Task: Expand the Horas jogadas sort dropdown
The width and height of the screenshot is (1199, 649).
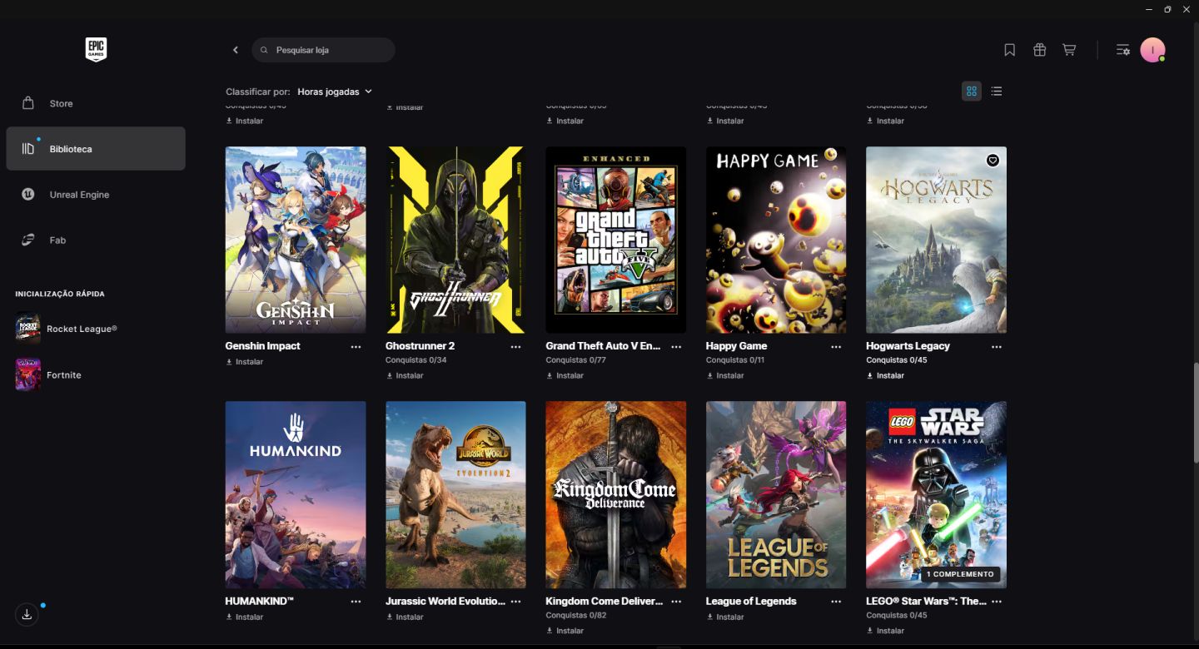Action: point(335,92)
